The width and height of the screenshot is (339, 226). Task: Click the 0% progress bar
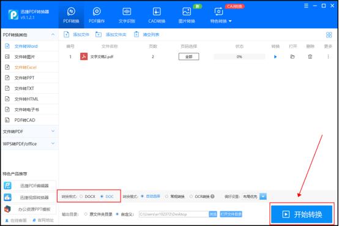click(239, 57)
